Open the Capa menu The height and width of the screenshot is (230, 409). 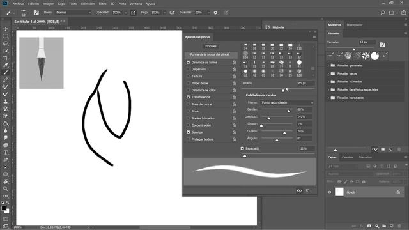point(61,4)
